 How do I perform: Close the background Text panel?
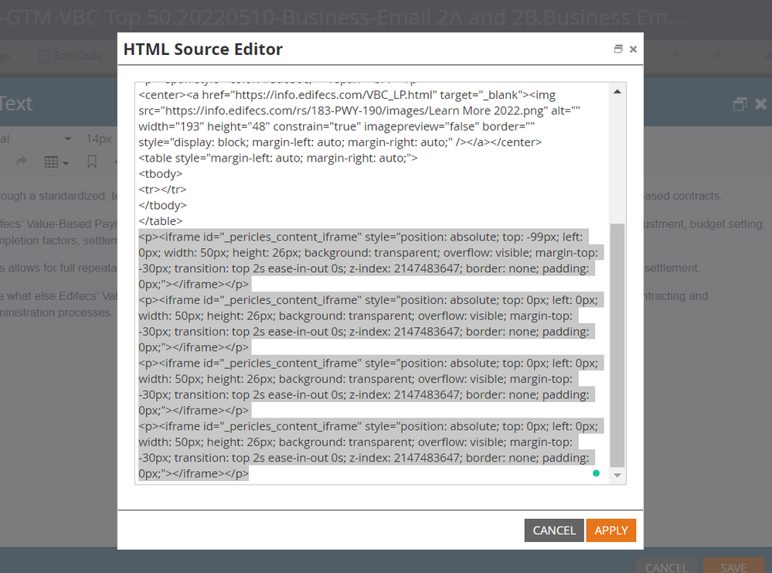coord(760,104)
